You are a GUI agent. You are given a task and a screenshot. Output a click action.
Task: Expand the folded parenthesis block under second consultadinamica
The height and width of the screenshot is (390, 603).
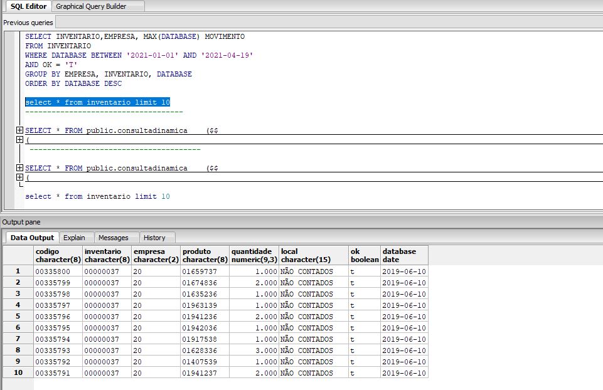[20, 177]
